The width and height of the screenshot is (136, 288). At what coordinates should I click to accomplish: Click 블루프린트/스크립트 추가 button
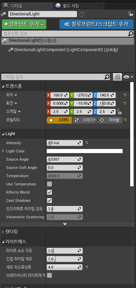[x=97, y=24]
